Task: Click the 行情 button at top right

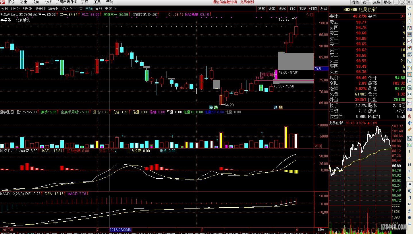Action: tap(356, 2)
